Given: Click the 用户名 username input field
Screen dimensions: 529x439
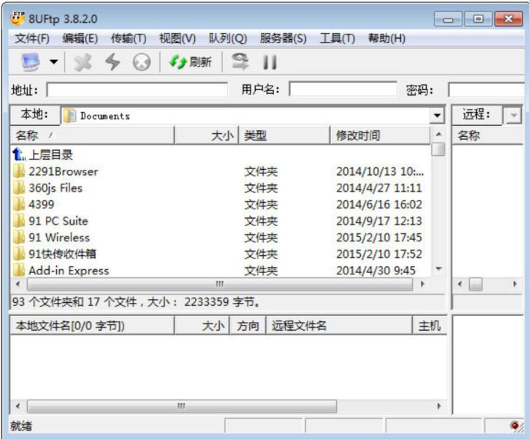Looking at the screenshot, I should pyautogui.click(x=343, y=89).
